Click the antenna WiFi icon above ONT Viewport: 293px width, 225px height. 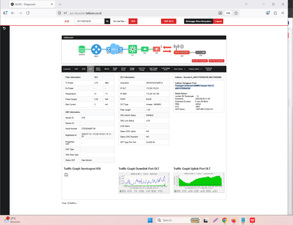click(x=176, y=47)
